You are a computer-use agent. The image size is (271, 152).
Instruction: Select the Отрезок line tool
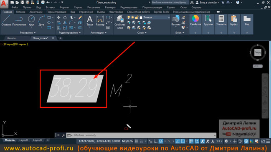pyautogui.click(x=6, y=21)
